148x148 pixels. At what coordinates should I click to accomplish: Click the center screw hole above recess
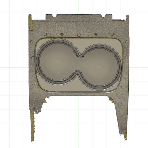[x=79, y=35]
